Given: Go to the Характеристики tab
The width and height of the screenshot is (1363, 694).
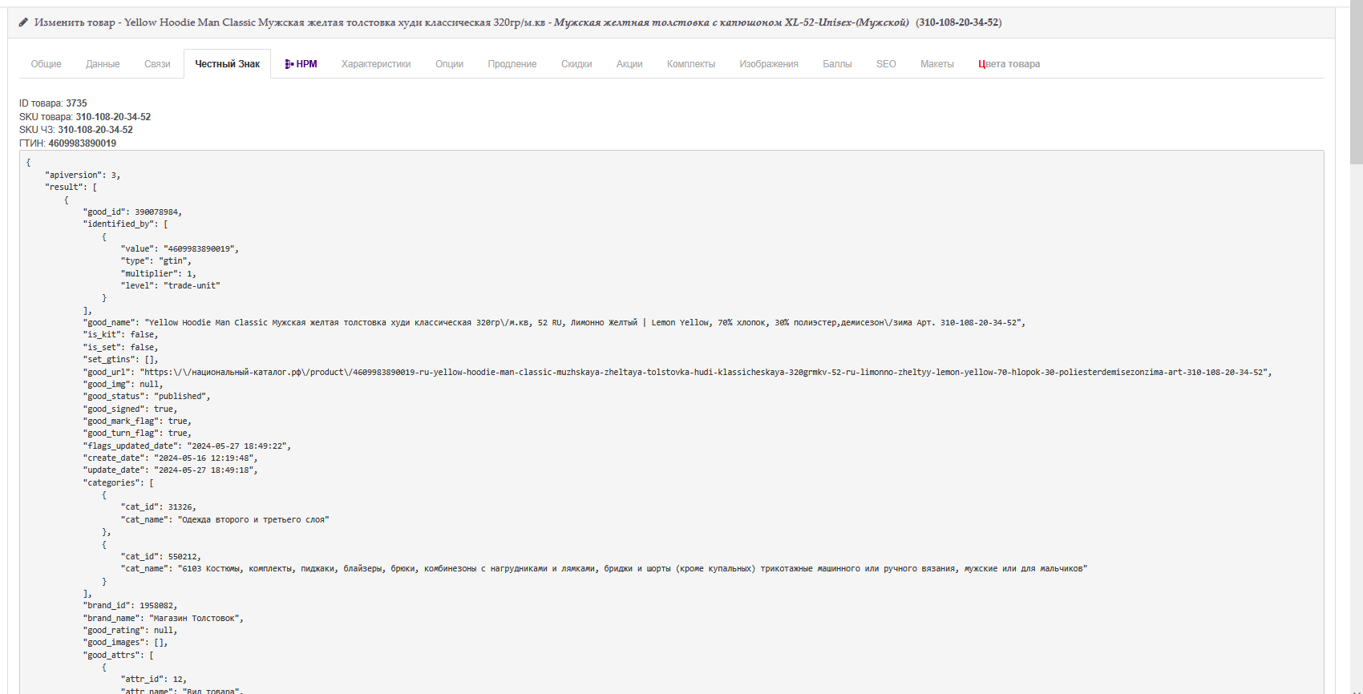Looking at the screenshot, I should 376,64.
